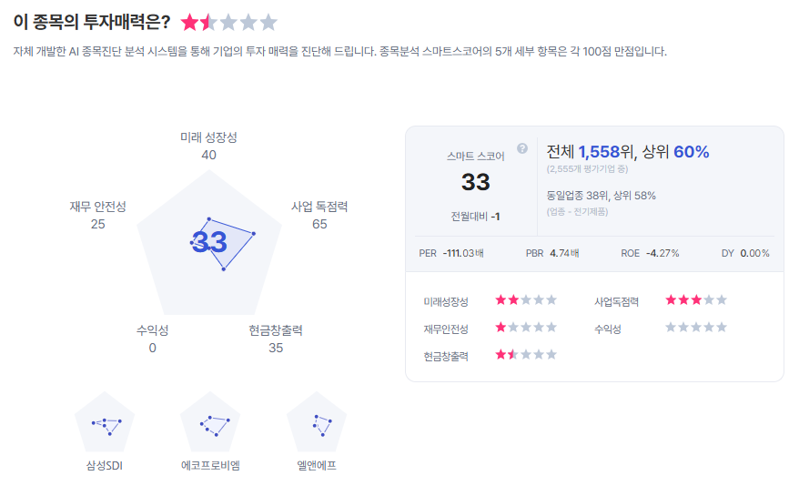The height and width of the screenshot is (486, 799).
Task: Click the central 33 score on radar chart
Action: (209, 242)
